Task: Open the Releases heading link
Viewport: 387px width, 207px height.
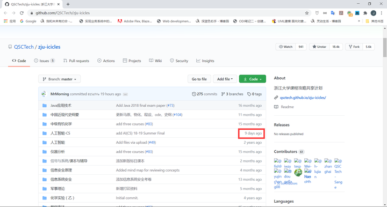Action: [282, 125]
